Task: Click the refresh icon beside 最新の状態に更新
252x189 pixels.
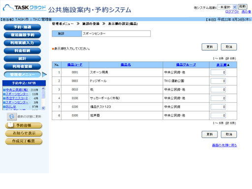Action: pos(12,117)
